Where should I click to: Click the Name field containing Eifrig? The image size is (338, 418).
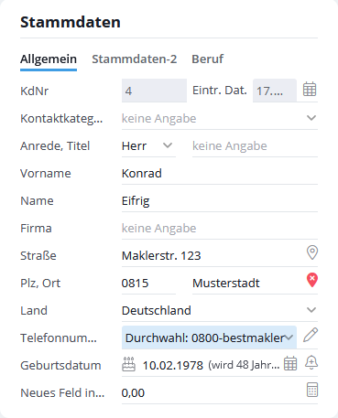[x=220, y=200]
